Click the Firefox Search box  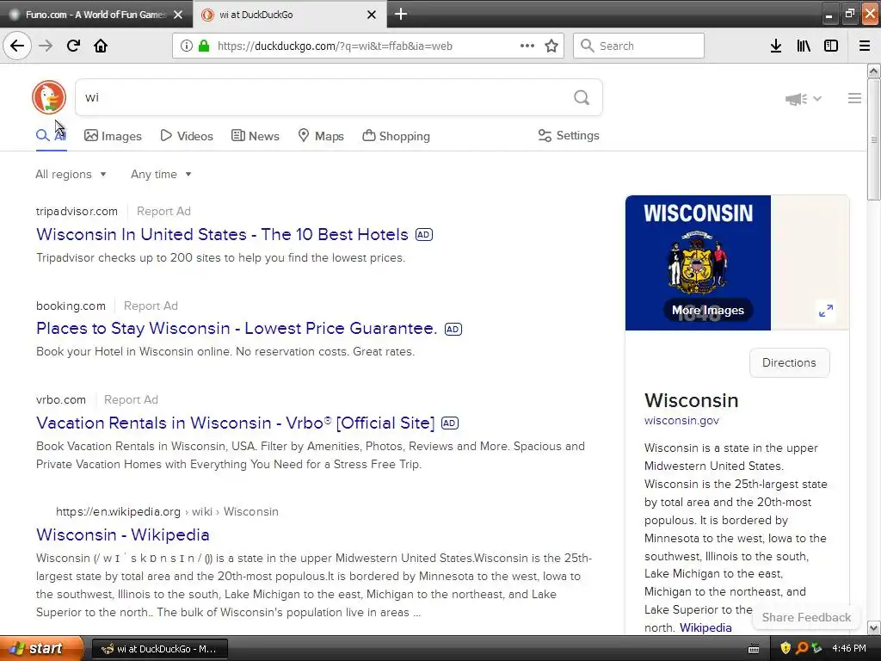(x=638, y=46)
